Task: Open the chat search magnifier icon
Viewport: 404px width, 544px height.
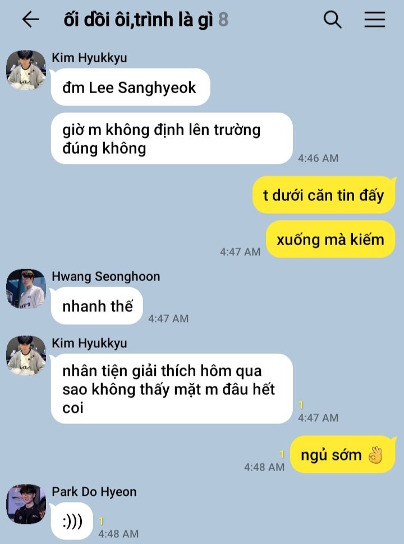Action: click(x=333, y=20)
